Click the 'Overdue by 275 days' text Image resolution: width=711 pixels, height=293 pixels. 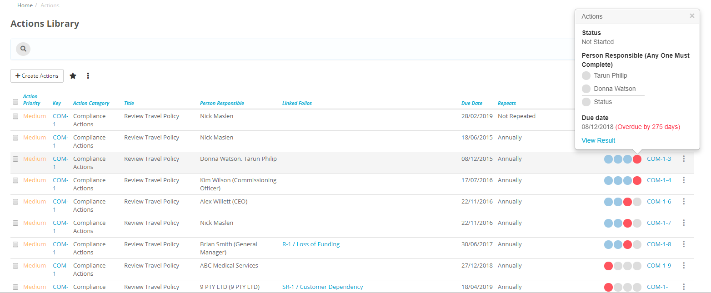[x=648, y=127]
